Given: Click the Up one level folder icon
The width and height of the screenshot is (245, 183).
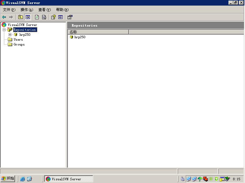Looking at the screenshot, I should click(x=20, y=17).
